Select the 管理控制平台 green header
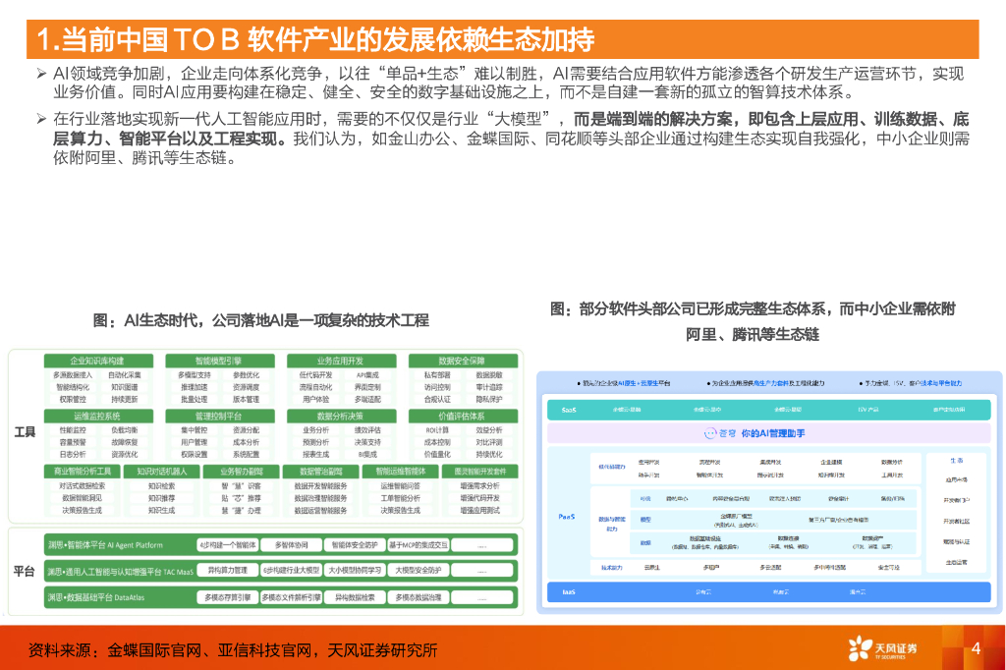 [x=219, y=416]
